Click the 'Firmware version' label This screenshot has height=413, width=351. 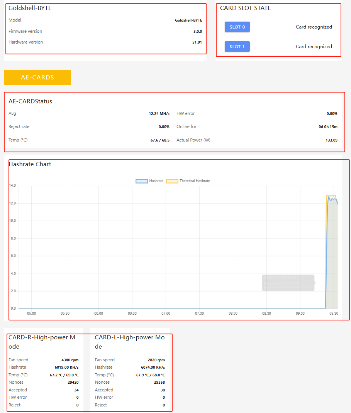coord(25,31)
